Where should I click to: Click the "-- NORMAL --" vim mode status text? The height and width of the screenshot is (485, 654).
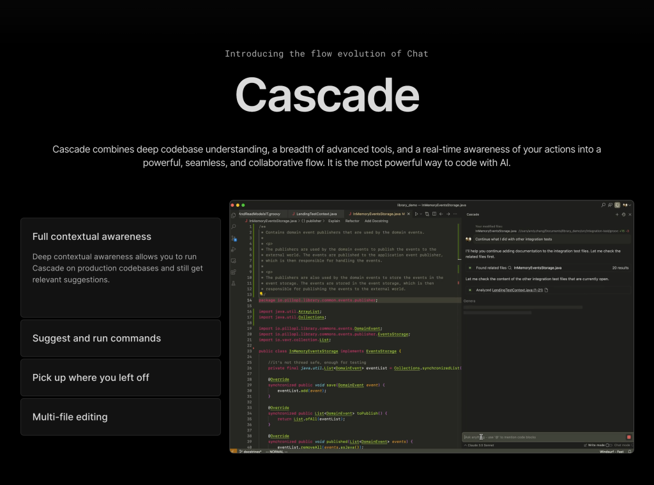[x=277, y=452]
